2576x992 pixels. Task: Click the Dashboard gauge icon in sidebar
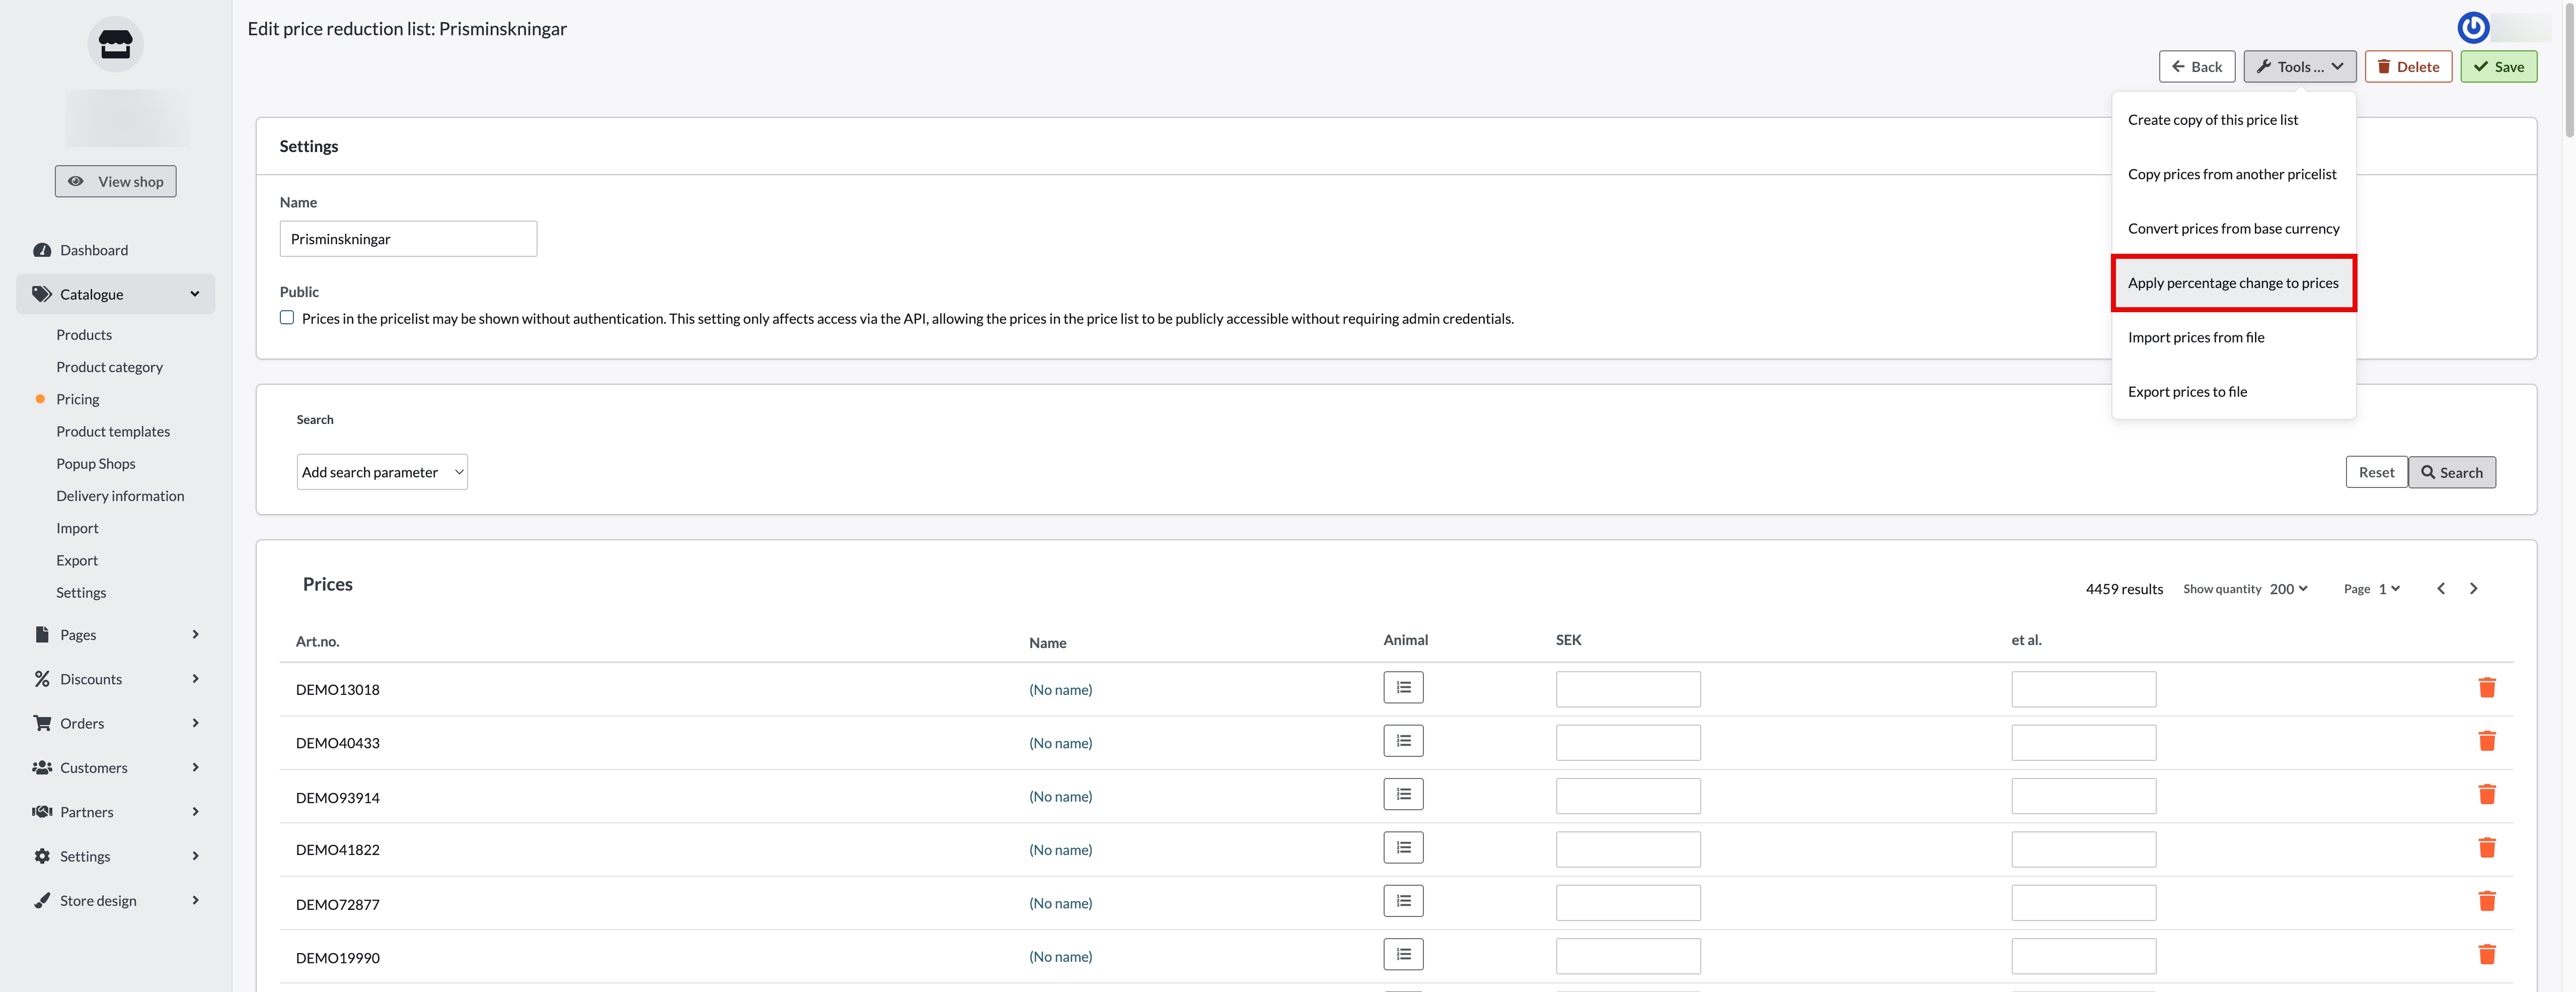pos(42,250)
